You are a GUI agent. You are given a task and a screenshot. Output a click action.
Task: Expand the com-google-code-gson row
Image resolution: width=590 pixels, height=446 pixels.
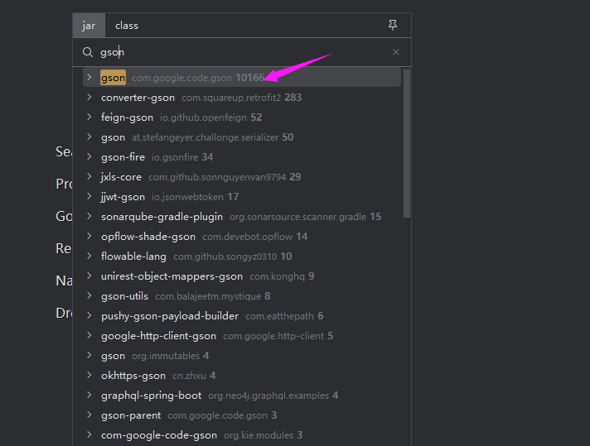(x=89, y=435)
